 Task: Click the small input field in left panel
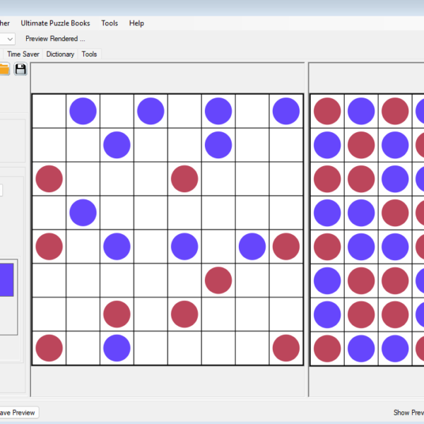[1, 190]
